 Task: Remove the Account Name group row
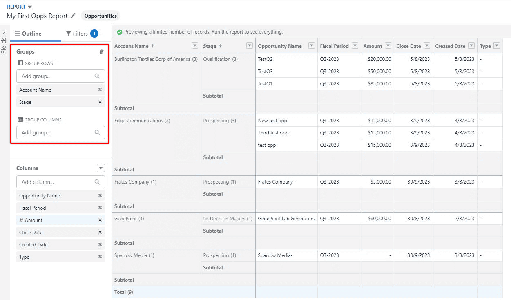click(100, 90)
